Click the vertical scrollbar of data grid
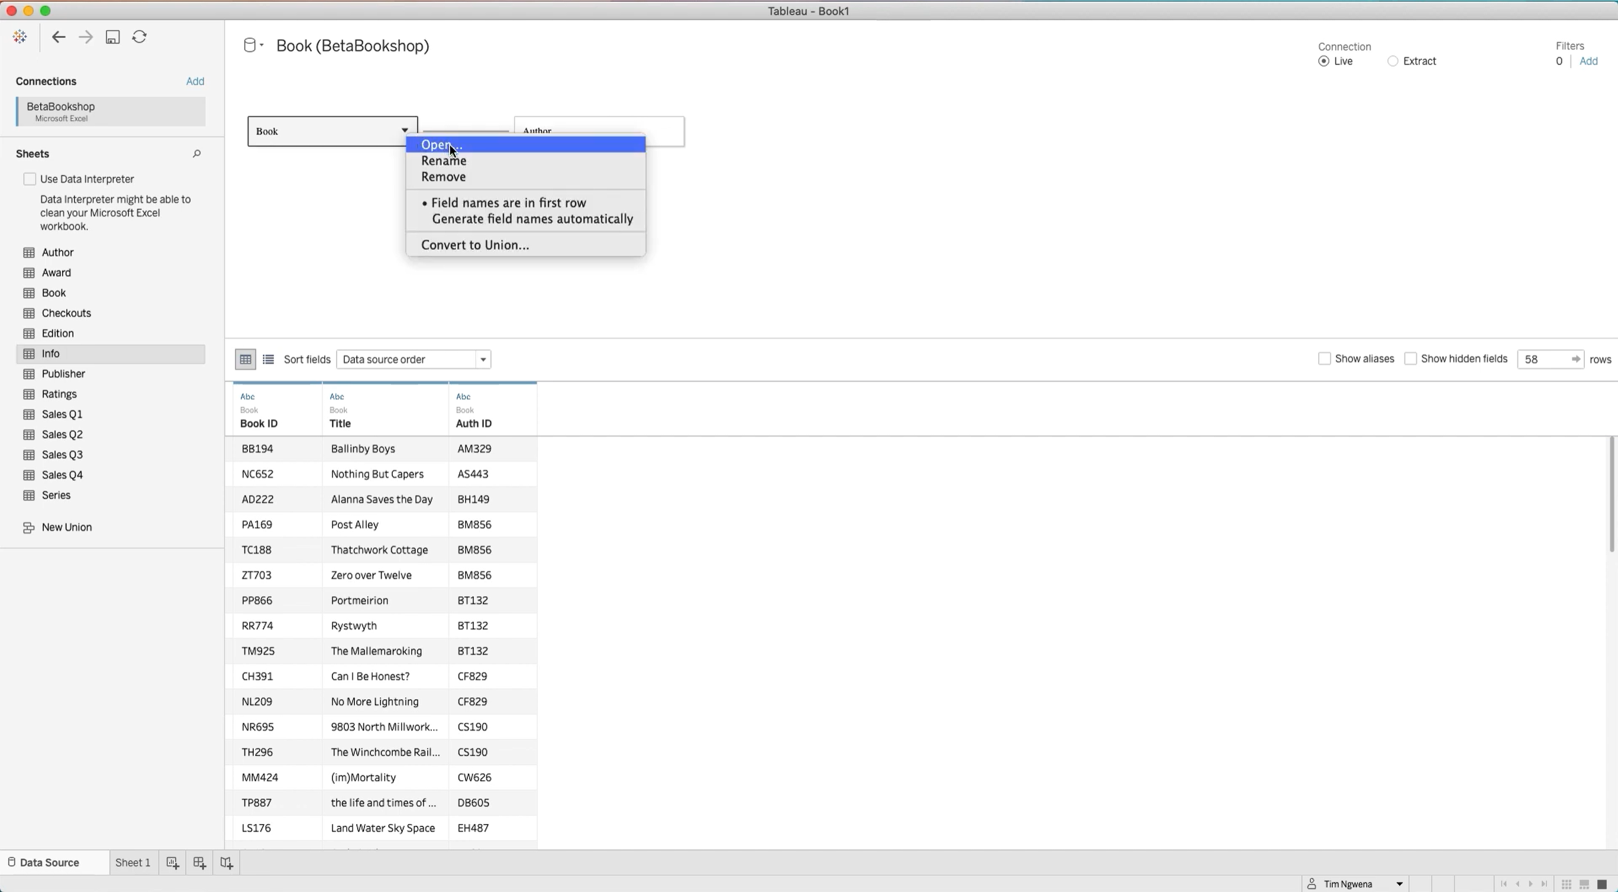Viewport: 1618px width, 892px height. tap(1611, 495)
